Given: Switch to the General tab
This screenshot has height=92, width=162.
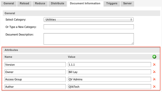Looking at the screenshot, I should click(x=9, y=4).
